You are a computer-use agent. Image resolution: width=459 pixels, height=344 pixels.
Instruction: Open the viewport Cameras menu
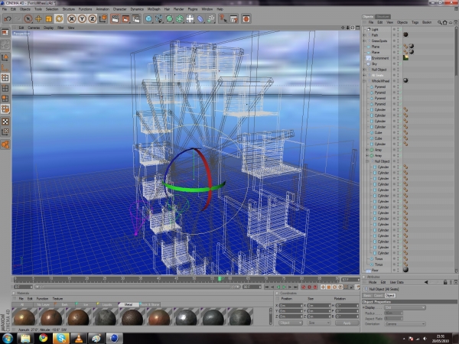pos(34,28)
